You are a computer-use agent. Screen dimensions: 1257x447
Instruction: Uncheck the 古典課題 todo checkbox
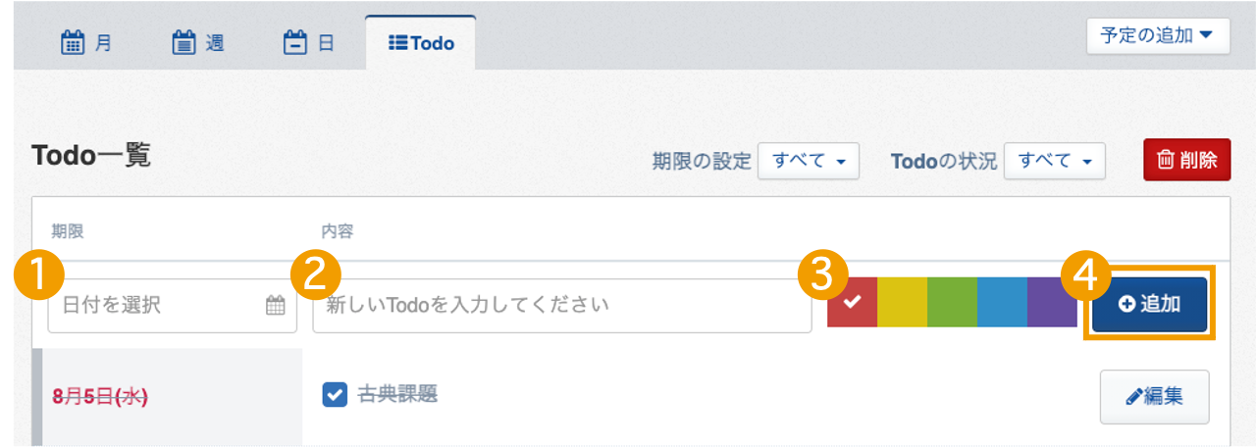click(335, 394)
